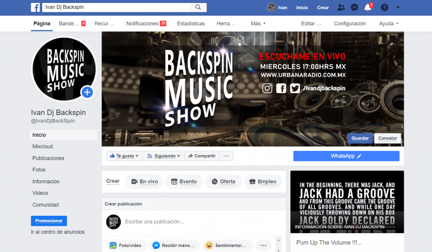The image size is (432, 252).
Task: Open the Bandeja de entrada tab
Action: point(72,24)
